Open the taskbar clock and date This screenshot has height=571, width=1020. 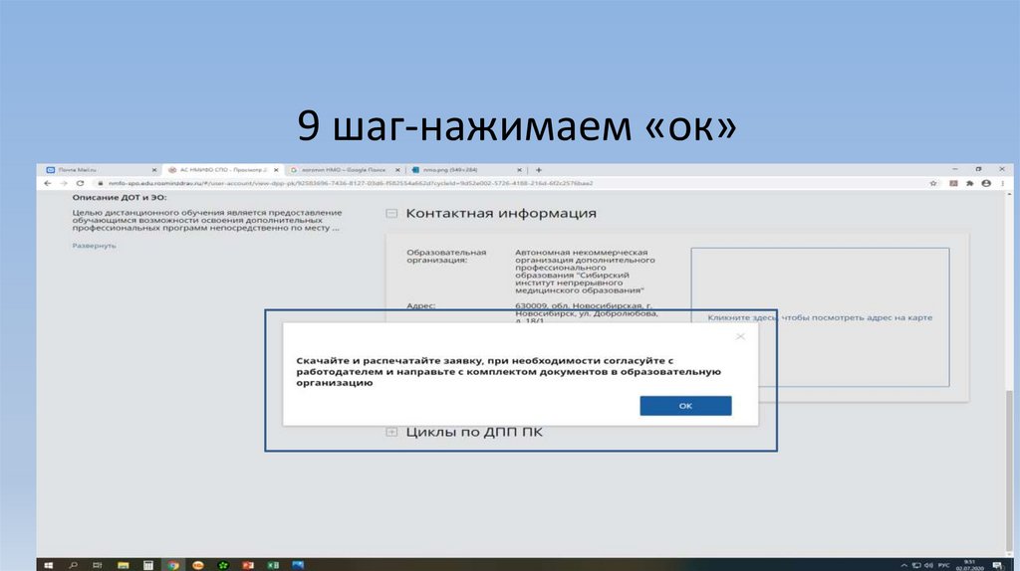(969, 565)
